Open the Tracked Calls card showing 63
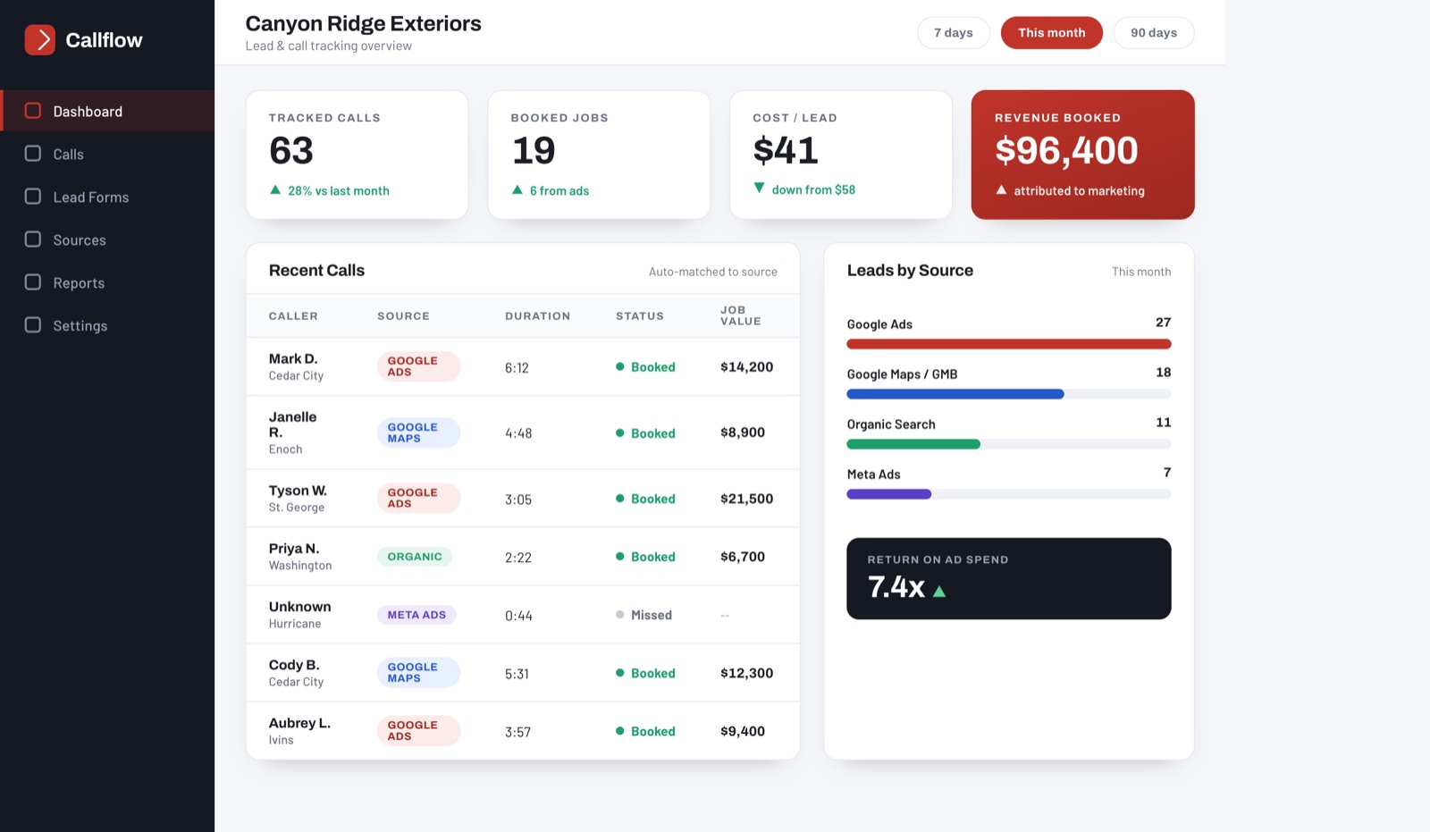This screenshot has width=1430, height=832. point(357,155)
